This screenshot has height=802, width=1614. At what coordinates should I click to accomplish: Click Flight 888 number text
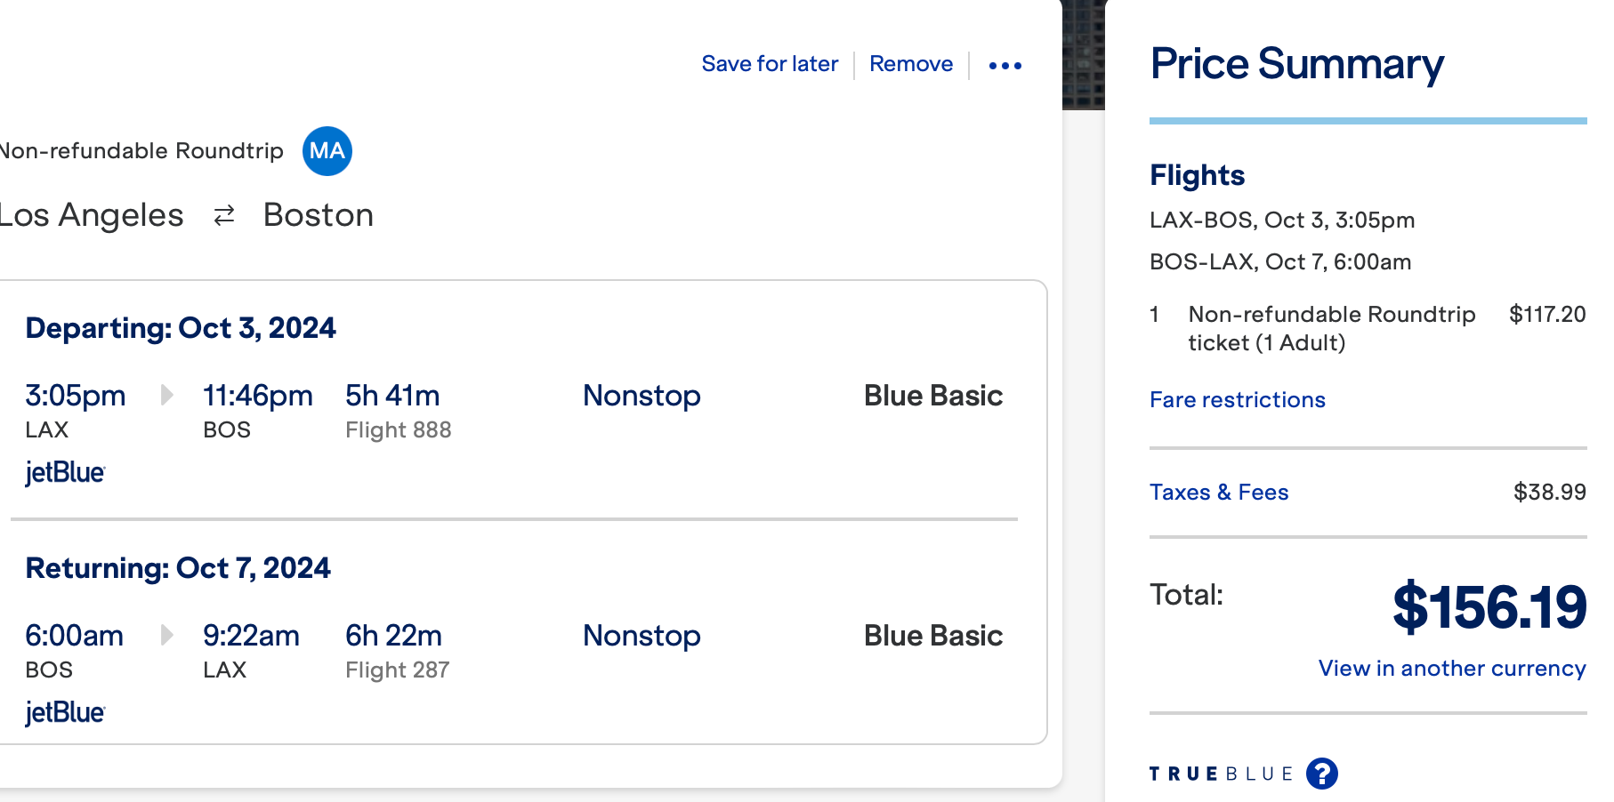[x=399, y=430]
